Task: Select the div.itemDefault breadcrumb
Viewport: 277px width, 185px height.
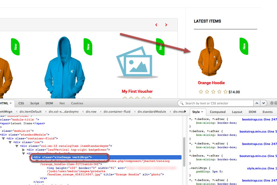Action: coord(30,112)
